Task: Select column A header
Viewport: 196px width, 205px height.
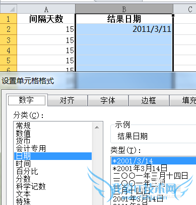Action: coord(46,9)
